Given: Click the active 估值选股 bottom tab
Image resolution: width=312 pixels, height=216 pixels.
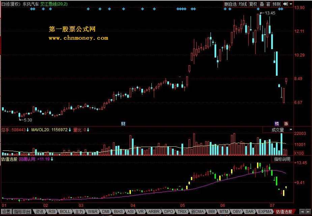Looking at the screenshot, I should click(x=284, y=212).
